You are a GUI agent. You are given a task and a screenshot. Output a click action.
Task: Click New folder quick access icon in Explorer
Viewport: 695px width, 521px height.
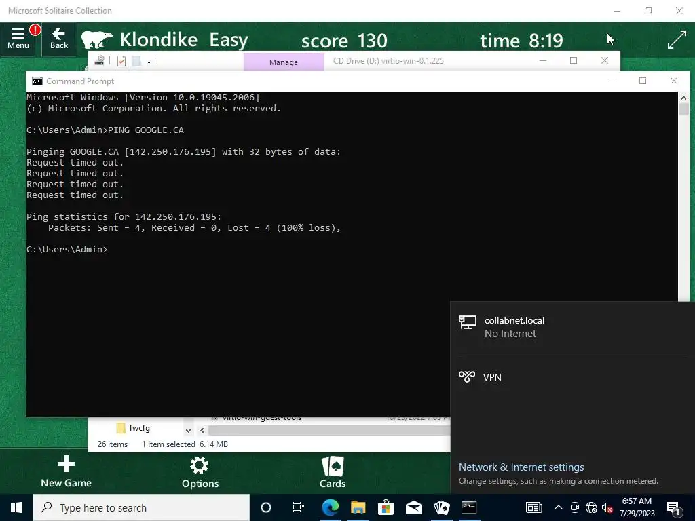[137, 61]
